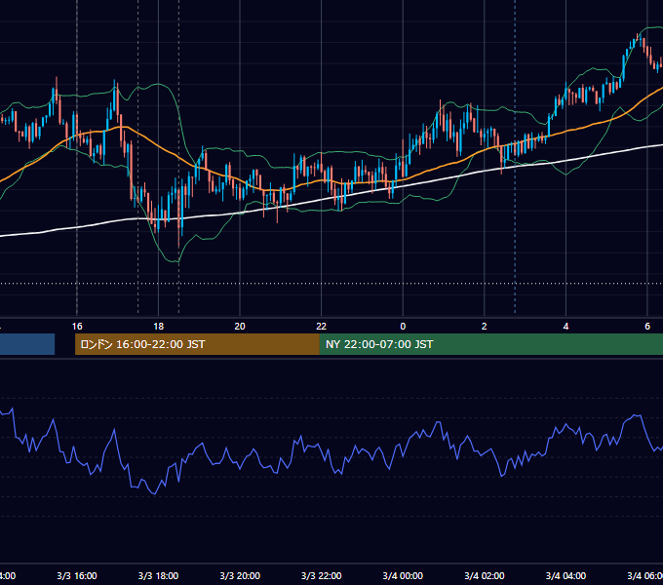
Task: Click the 3/4 04:00 date label
Action: click(x=565, y=575)
